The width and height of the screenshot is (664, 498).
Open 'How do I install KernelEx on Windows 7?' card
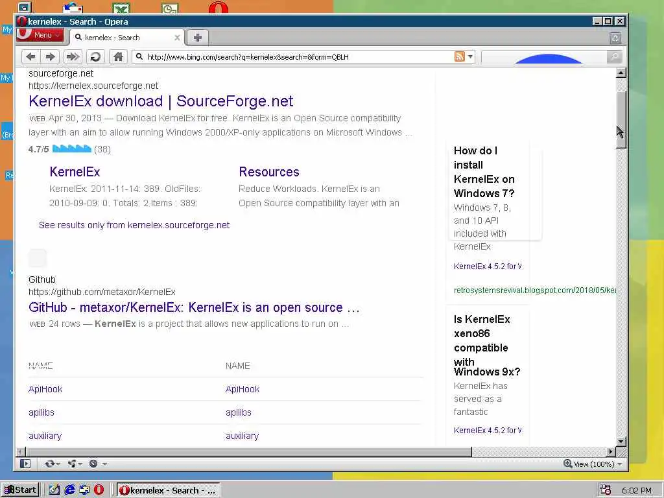pos(484,172)
